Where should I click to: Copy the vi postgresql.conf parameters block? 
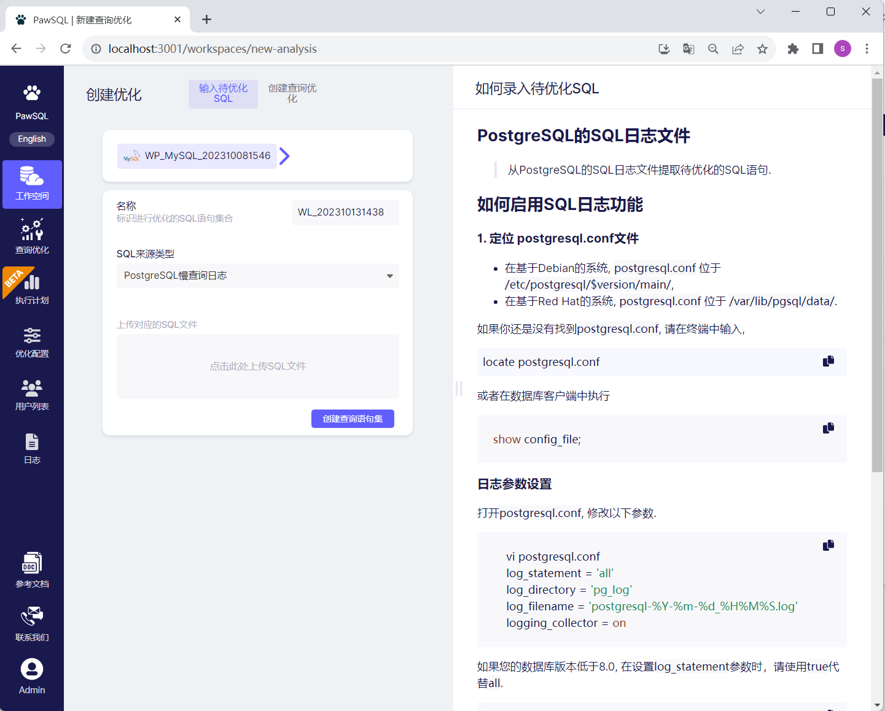pos(828,545)
